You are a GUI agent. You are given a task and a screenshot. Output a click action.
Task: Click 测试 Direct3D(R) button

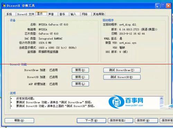[122, 77]
